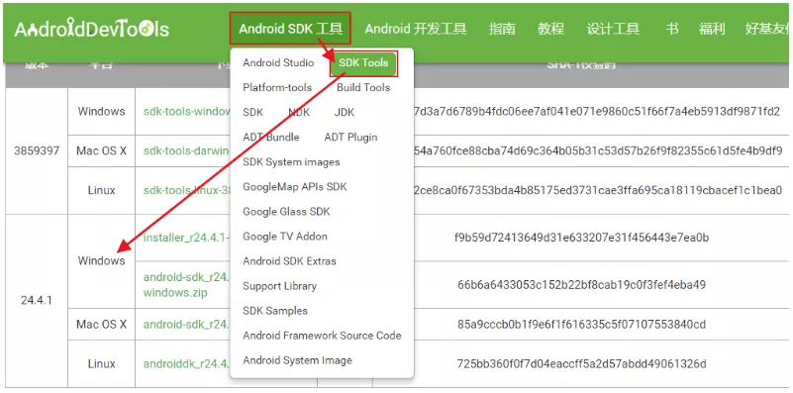793x393 pixels.
Task: Click Mac OS X cell in 3859397 group
Action: tap(101, 150)
